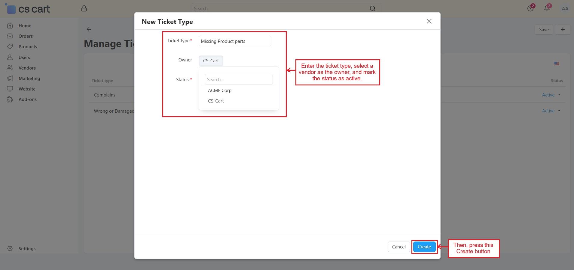Expand the CS-Cart owner dropdown

[211, 61]
